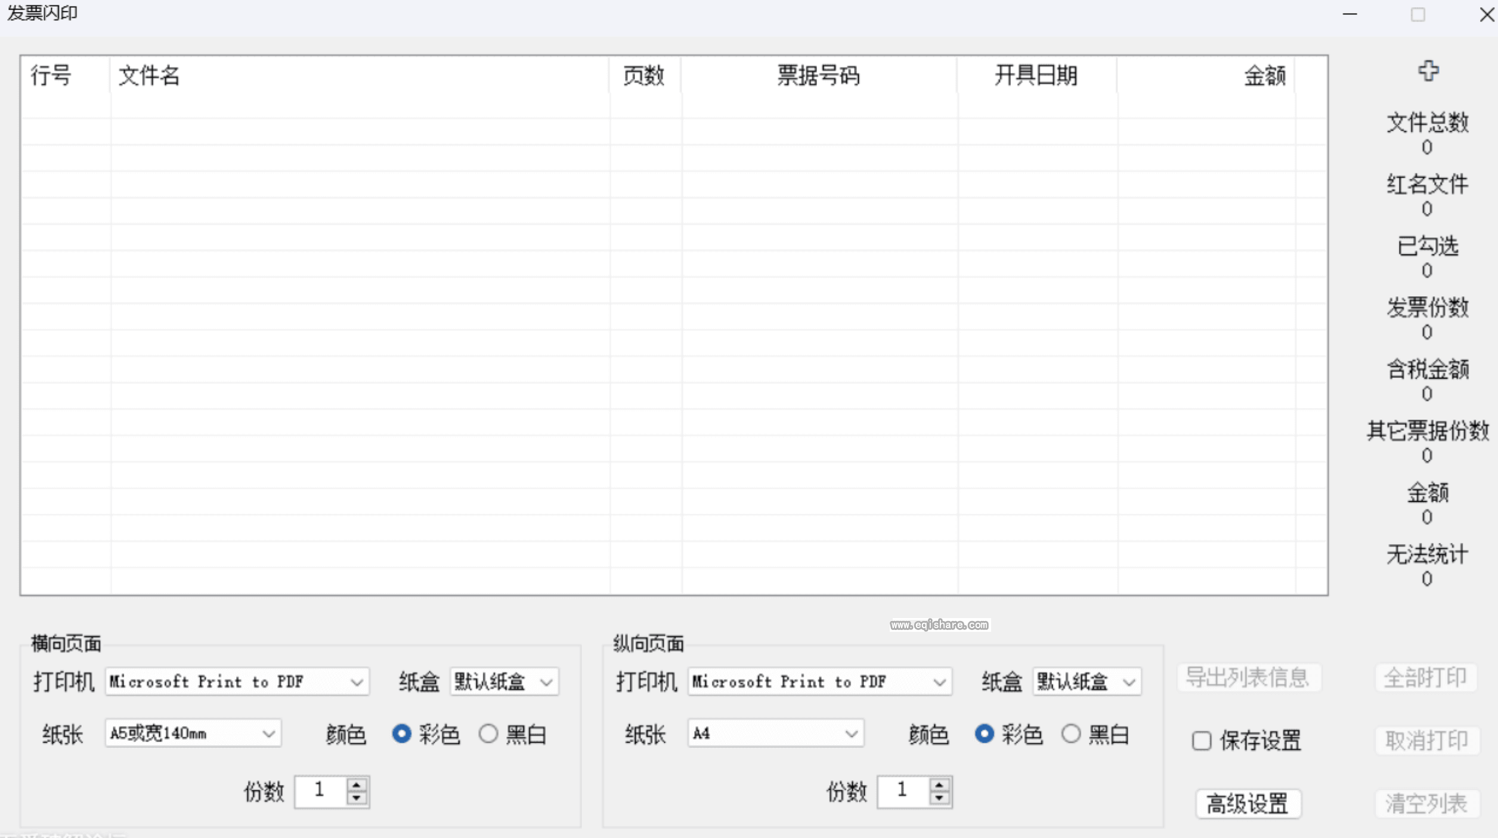Click the portrait copies input field
This screenshot has width=1498, height=838.
[902, 792]
